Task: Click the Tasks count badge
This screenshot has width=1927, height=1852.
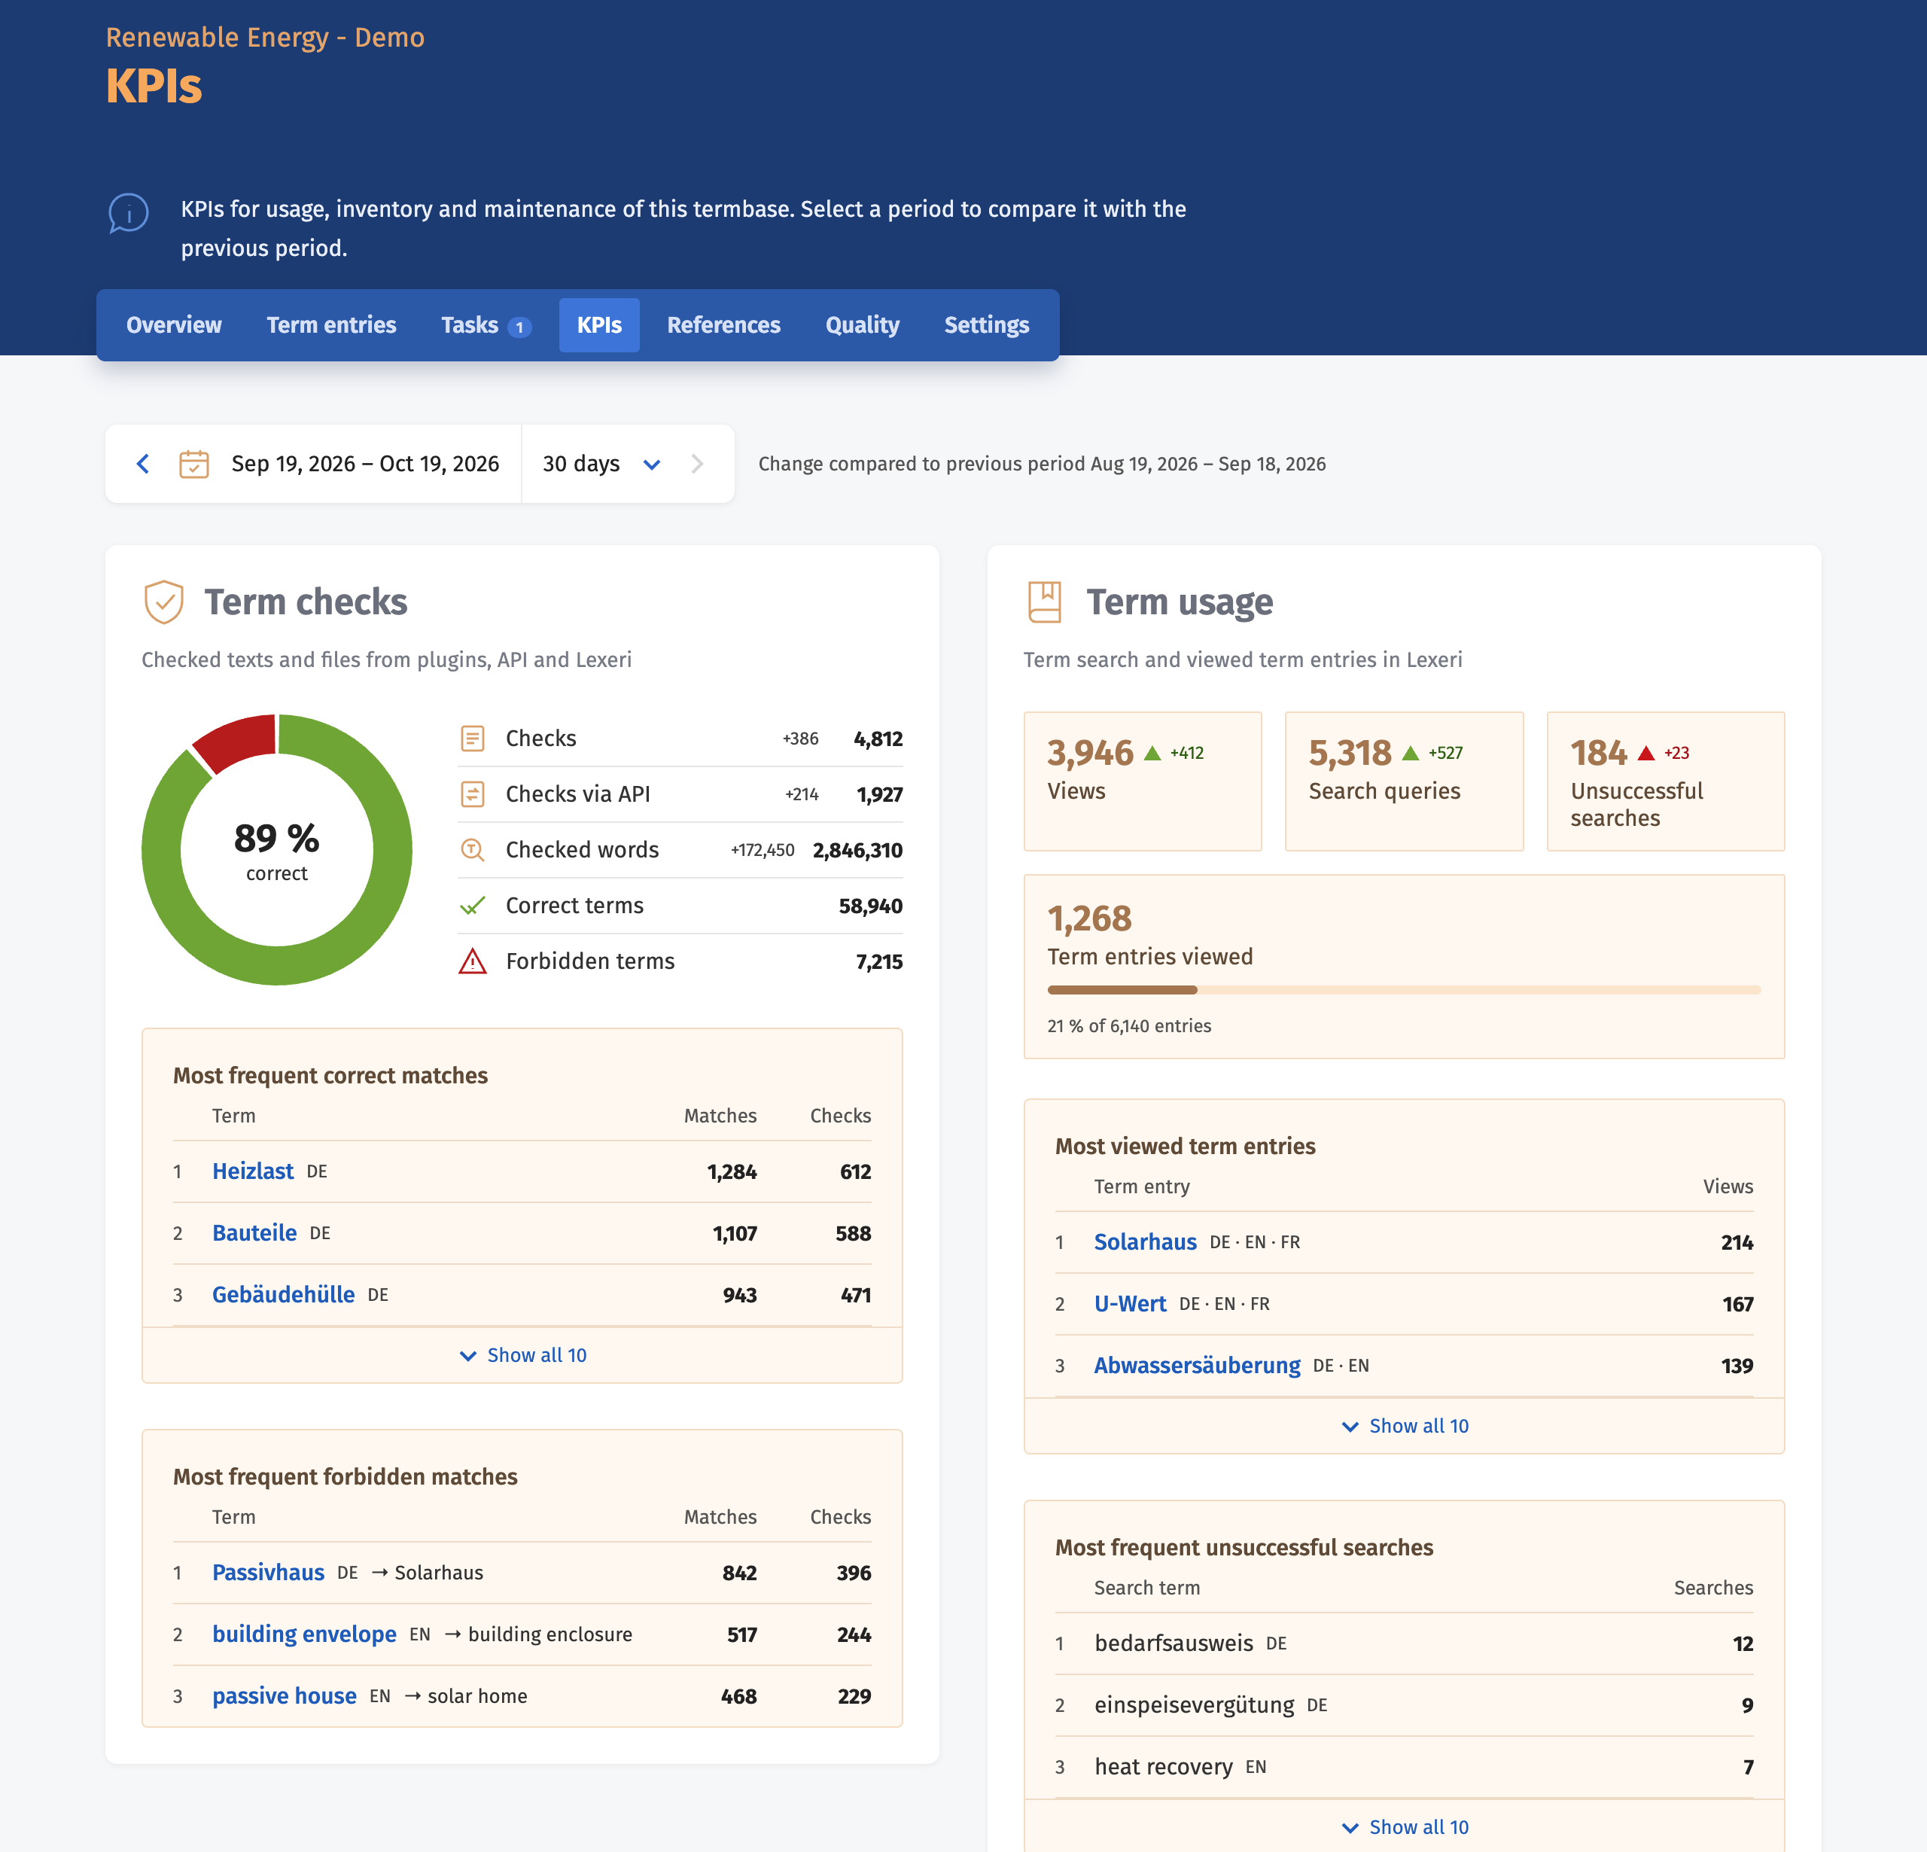Action: pos(519,327)
